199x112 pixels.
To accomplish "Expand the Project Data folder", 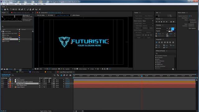I will point(2,31).
